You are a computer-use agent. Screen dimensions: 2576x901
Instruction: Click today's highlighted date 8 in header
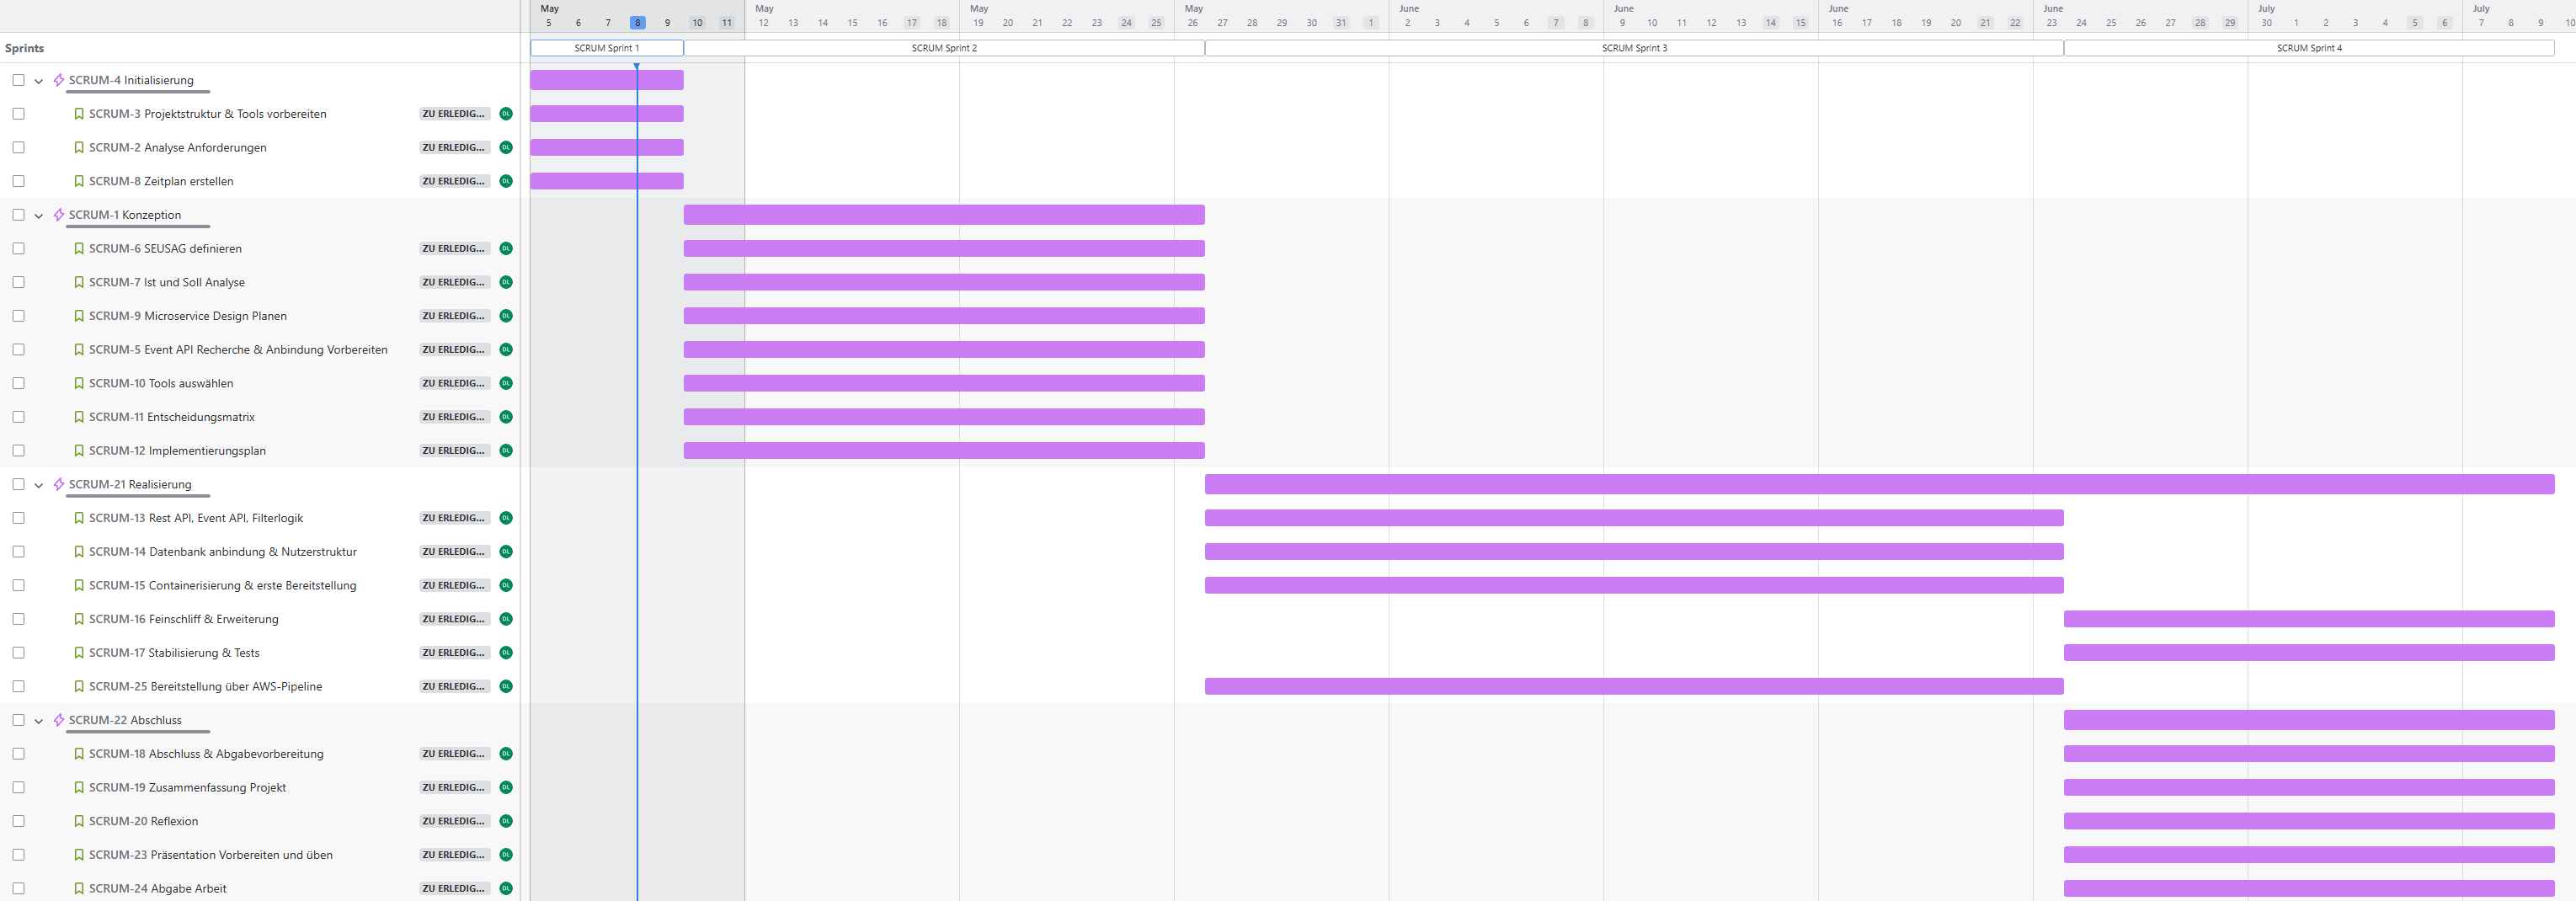637,23
